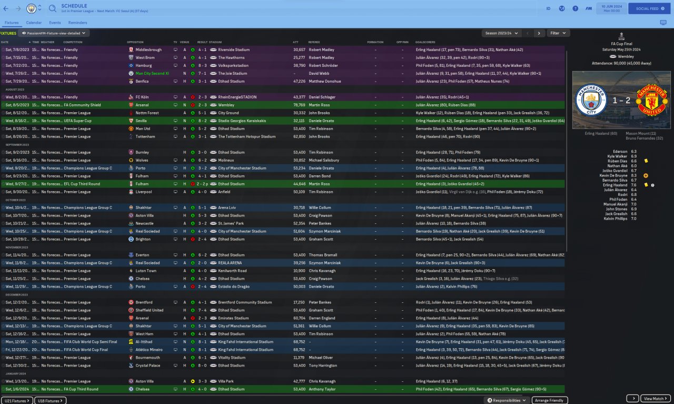Click the TV icon on Middlesbrough fixture row
Screen dimensions: 674x404
pos(175,50)
